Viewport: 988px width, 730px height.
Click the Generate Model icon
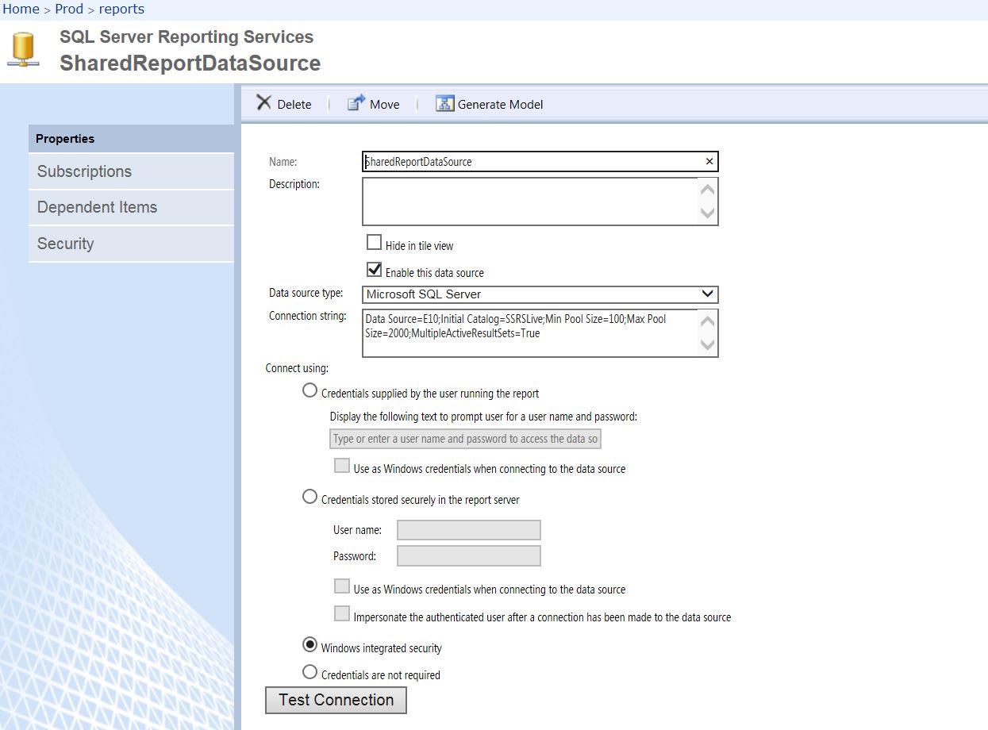[x=445, y=103]
